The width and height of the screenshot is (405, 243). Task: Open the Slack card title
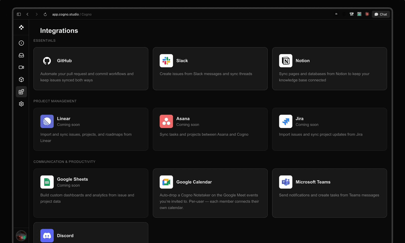(x=182, y=61)
